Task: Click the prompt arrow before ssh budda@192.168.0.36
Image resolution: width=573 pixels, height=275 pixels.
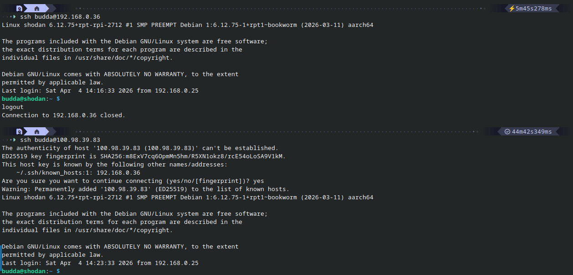Action: 14,17
